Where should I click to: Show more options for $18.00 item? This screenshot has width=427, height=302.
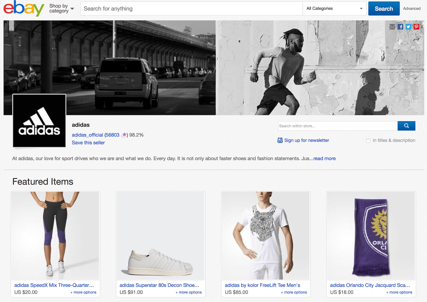click(x=399, y=292)
